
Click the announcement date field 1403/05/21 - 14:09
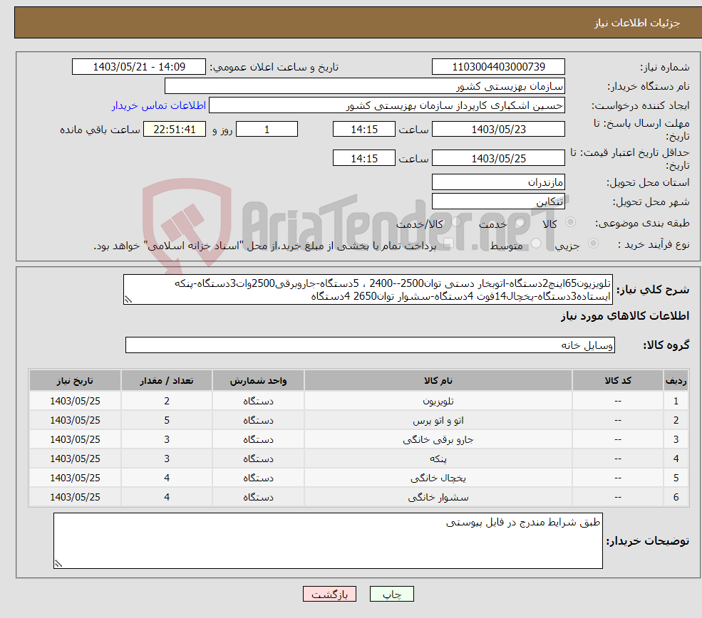click(x=139, y=67)
